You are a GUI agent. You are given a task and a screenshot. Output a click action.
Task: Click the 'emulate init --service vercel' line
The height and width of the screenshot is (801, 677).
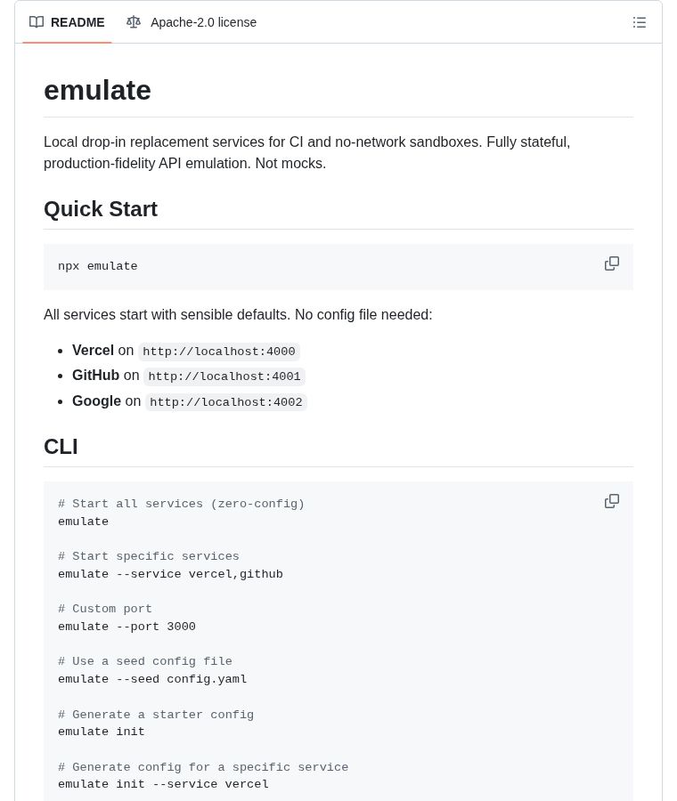point(163,784)
